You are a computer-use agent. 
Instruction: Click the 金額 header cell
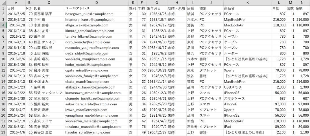point(302,8)
